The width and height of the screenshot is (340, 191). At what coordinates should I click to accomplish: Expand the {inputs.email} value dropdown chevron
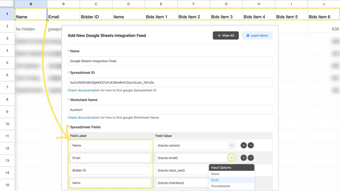coord(231,158)
